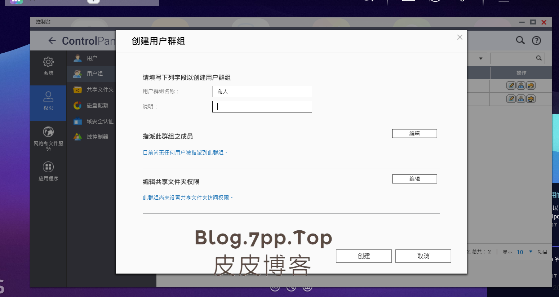
Task: Click the 取消 button
Action: 423,256
